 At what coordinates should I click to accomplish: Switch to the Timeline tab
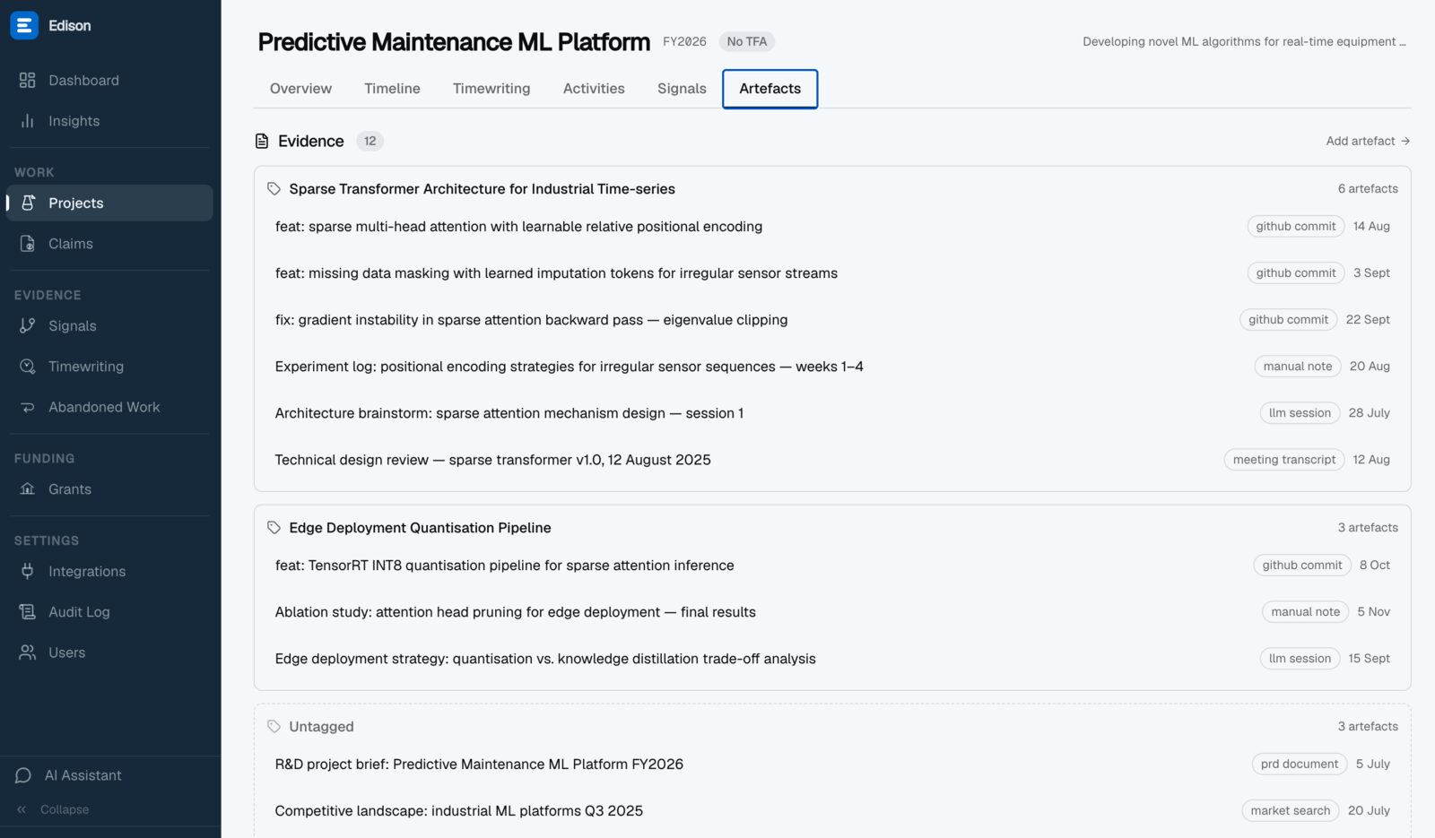pyautogui.click(x=392, y=89)
